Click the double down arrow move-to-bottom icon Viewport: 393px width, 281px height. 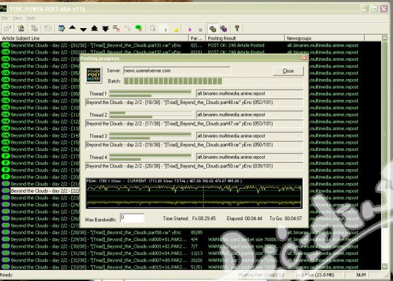click(105, 29)
